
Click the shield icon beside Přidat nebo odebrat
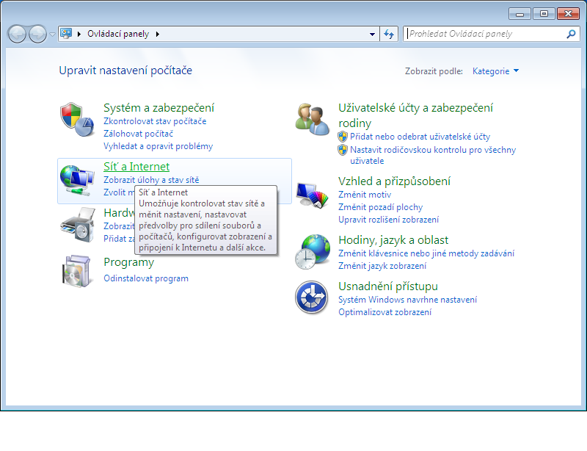pos(343,137)
